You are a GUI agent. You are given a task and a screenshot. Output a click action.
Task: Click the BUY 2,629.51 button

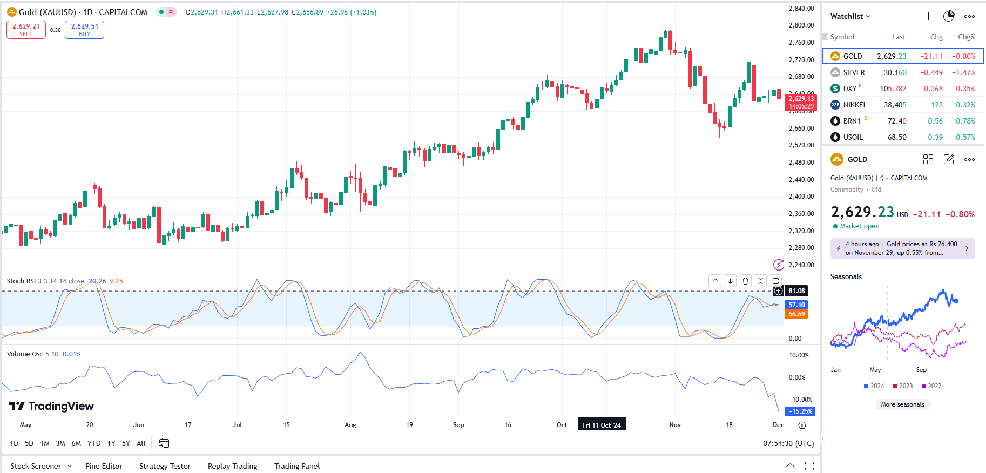tap(84, 30)
